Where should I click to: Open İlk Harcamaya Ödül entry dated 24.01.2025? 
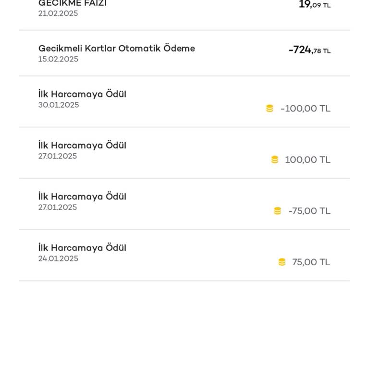click(x=82, y=248)
